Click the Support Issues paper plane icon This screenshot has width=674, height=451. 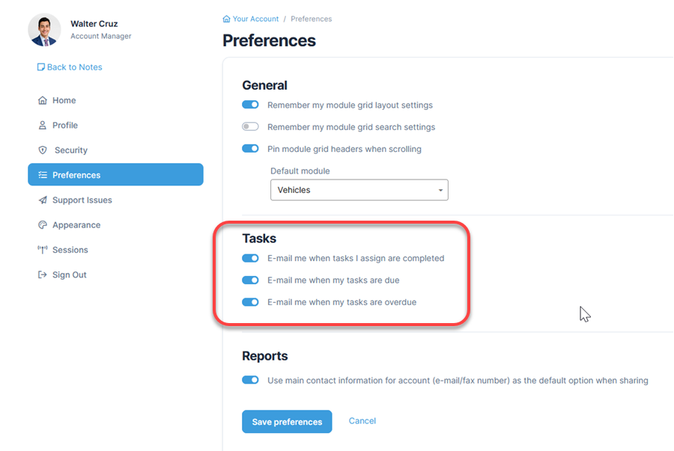click(x=43, y=200)
